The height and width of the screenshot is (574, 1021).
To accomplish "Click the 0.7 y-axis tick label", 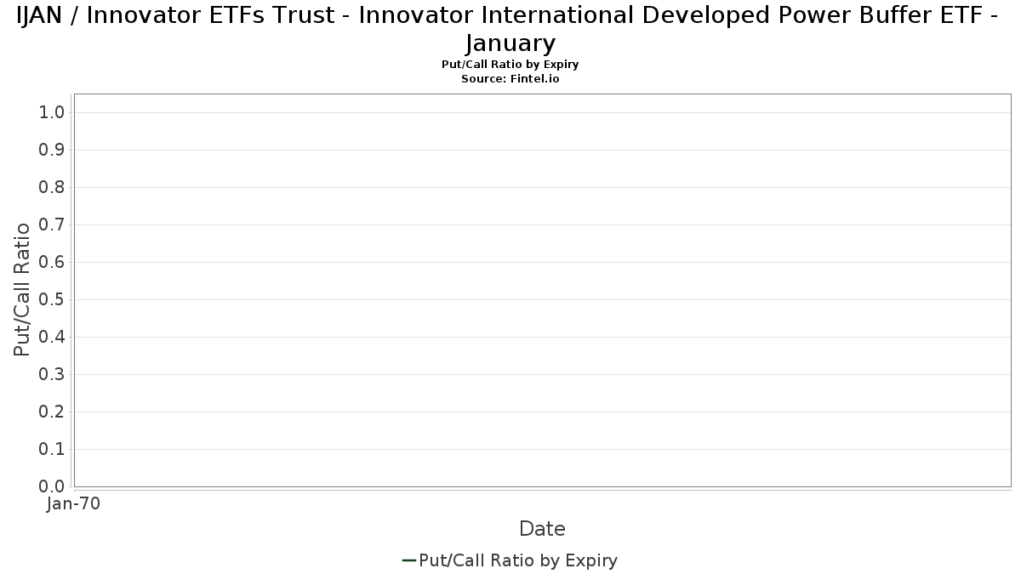I will (52, 224).
